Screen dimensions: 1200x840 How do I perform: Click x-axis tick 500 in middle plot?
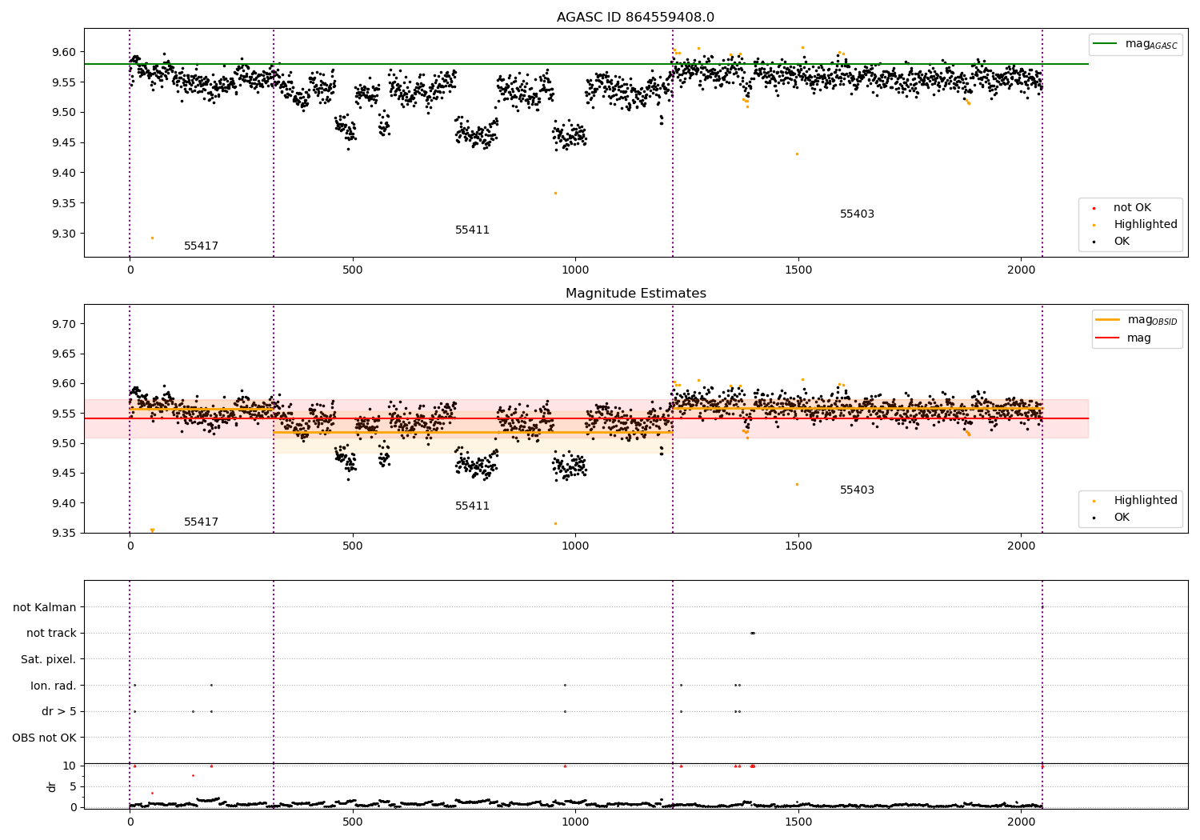pos(353,546)
